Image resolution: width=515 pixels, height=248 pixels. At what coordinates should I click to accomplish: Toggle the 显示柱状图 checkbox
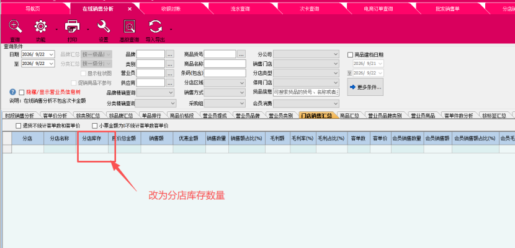pyautogui.click(x=83, y=74)
